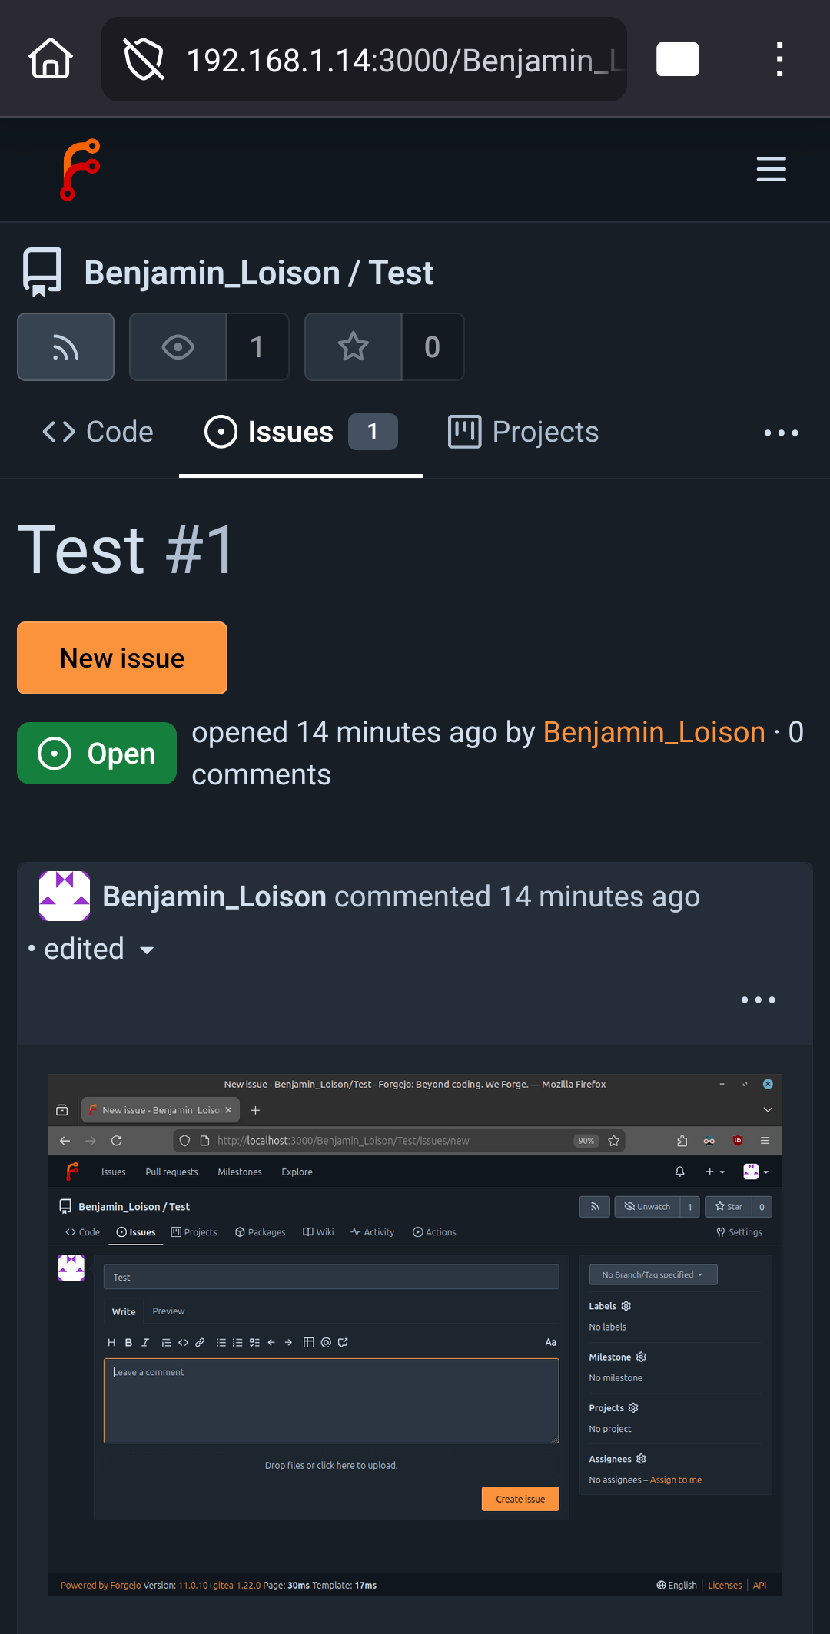Click the Benjamin_Loison commenter avatar
This screenshot has width=830, height=1634.
point(65,897)
